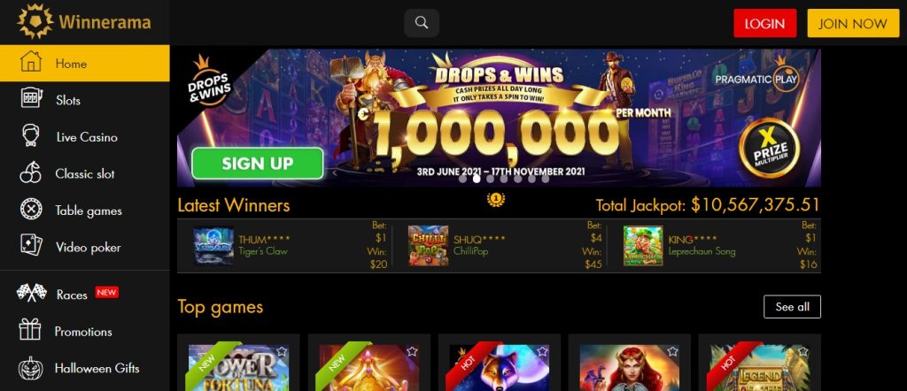This screenshot has height=391, width=907.
Task: Select the first banner carousel dot
Action: point(462,179)
